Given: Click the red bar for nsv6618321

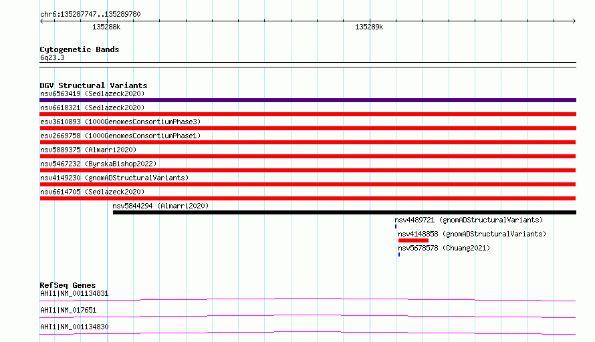Looking at the screenshot, I should pos(308,114).
